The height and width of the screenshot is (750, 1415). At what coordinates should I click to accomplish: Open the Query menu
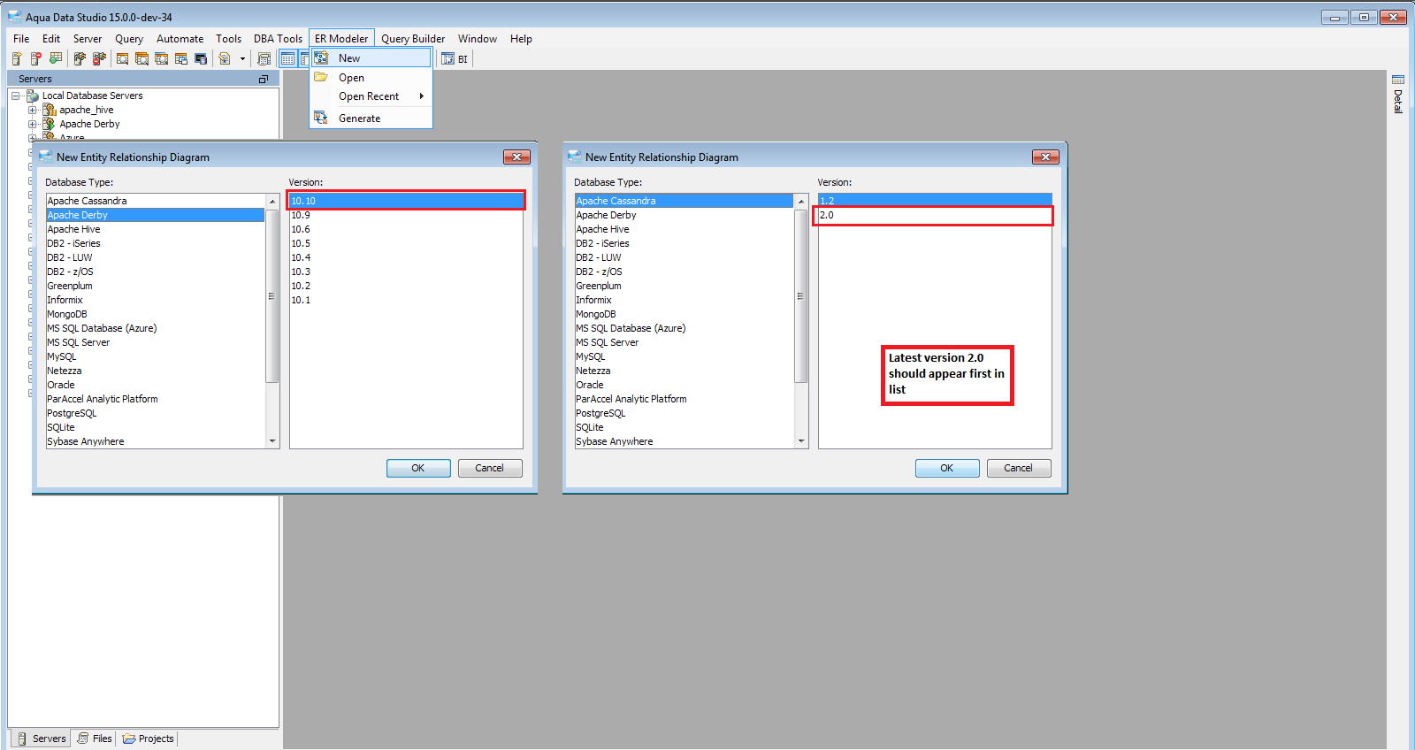click(129, 39)
